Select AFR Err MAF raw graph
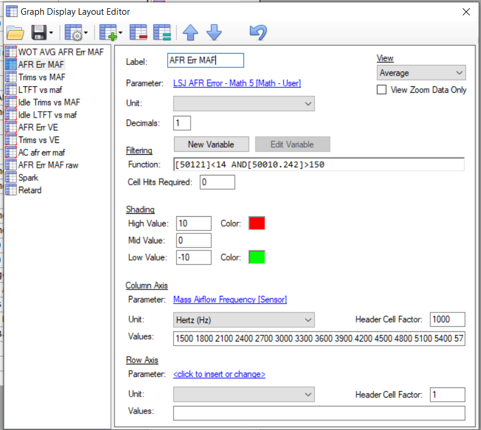481x430 pixels. pos(48,165)
